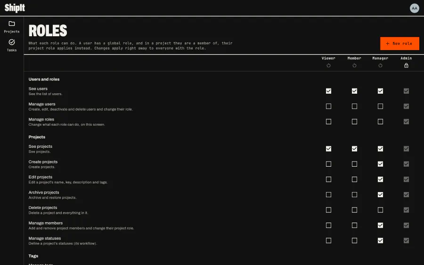This screenshot has width=424, height=265.
Task: Enable Delete projects for Viewer
Action: click(x=328, y=210)
